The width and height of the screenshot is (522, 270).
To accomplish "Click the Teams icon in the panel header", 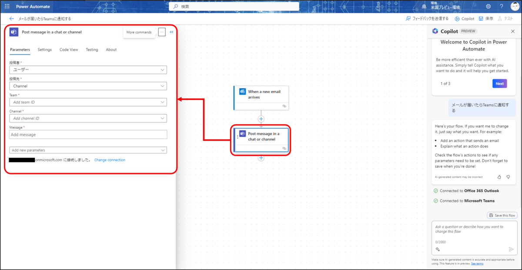I will pos(14,32).
